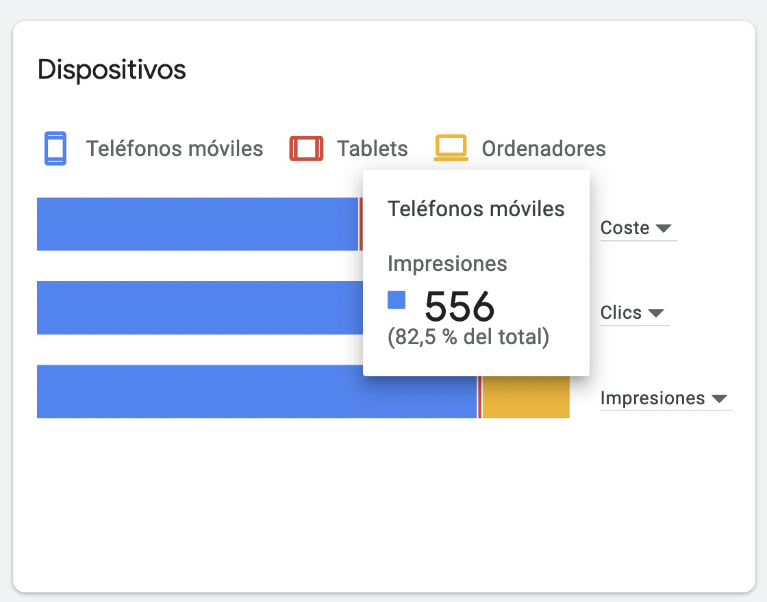This screenshot has height=602, width=767.
Task: Select the Impresiones label in the tooltip
Action: point(447,263)
